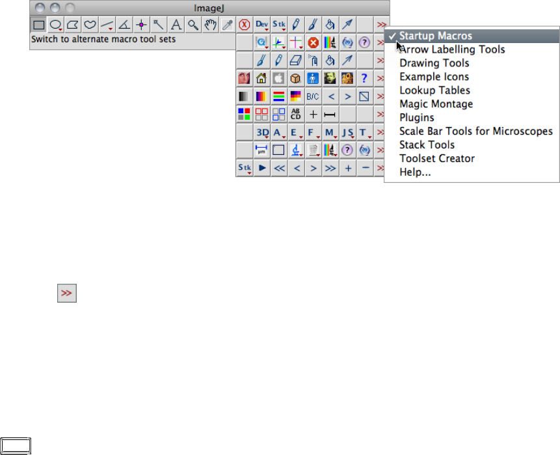The image size is (560, 455).
Task: Choose Drawing Tools menu item
Action: [x=472, y=63]
